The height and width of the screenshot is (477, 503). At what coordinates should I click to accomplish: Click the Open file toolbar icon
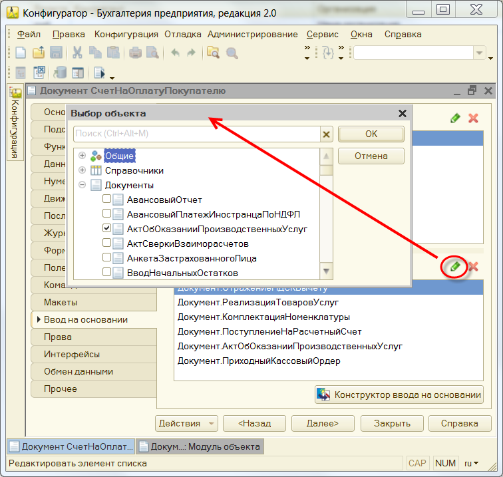pos(39,53)
